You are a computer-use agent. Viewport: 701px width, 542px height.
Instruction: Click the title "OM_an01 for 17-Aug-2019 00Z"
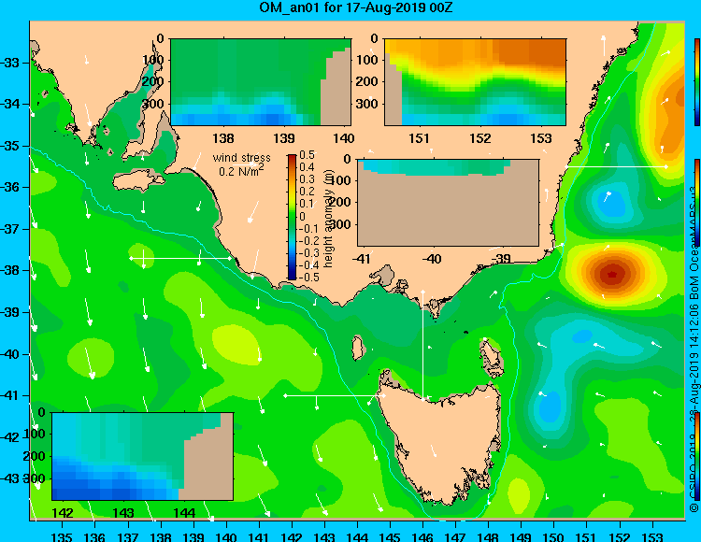[x=355, y=7]
